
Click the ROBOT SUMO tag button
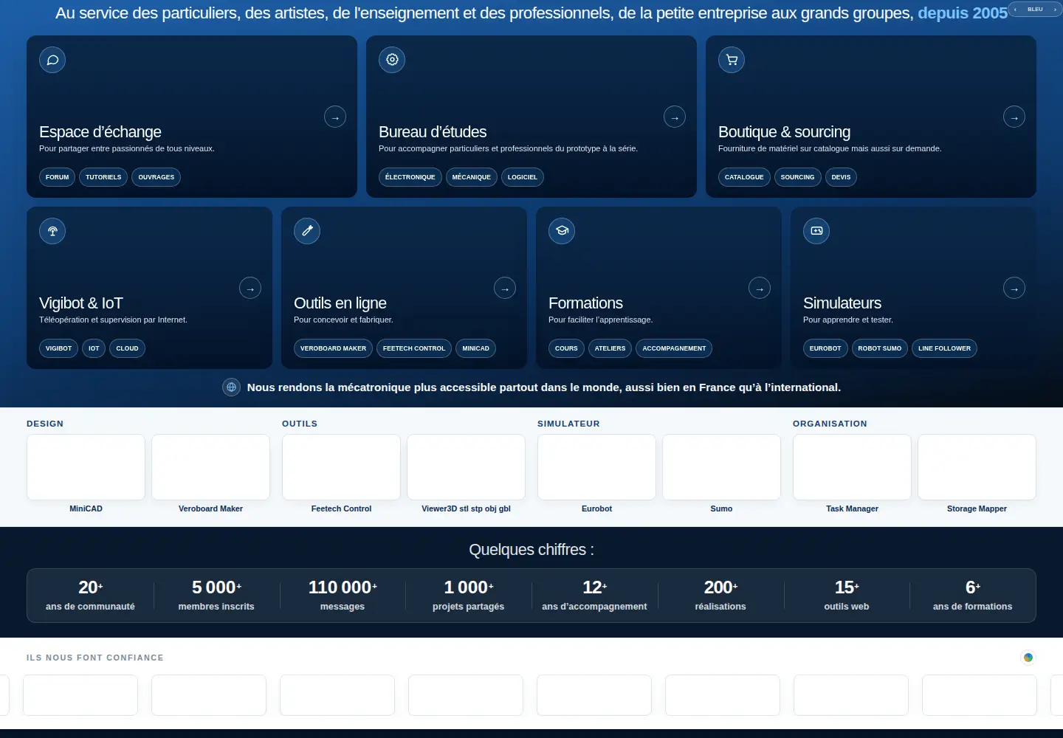pos(879,348)
